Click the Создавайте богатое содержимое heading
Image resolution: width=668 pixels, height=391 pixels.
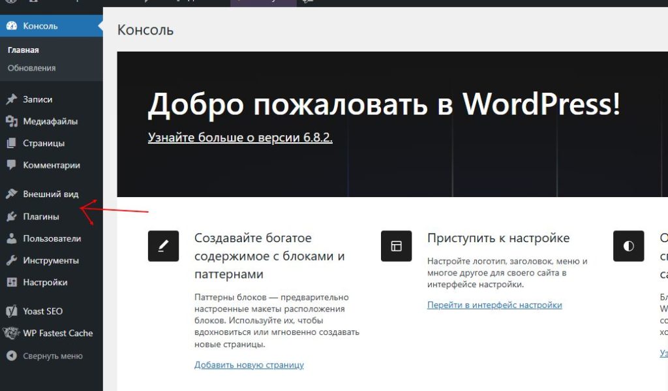(x=269, y=256)
